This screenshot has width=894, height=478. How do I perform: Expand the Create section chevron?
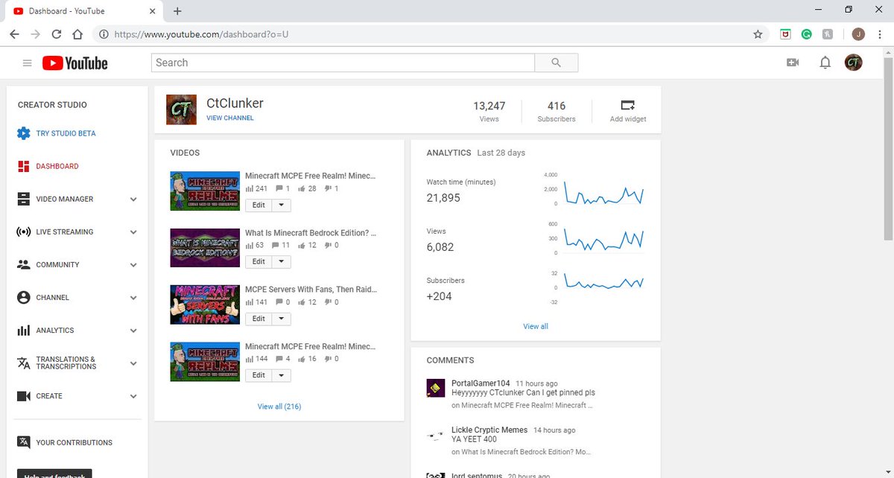(x=133, y=396)
